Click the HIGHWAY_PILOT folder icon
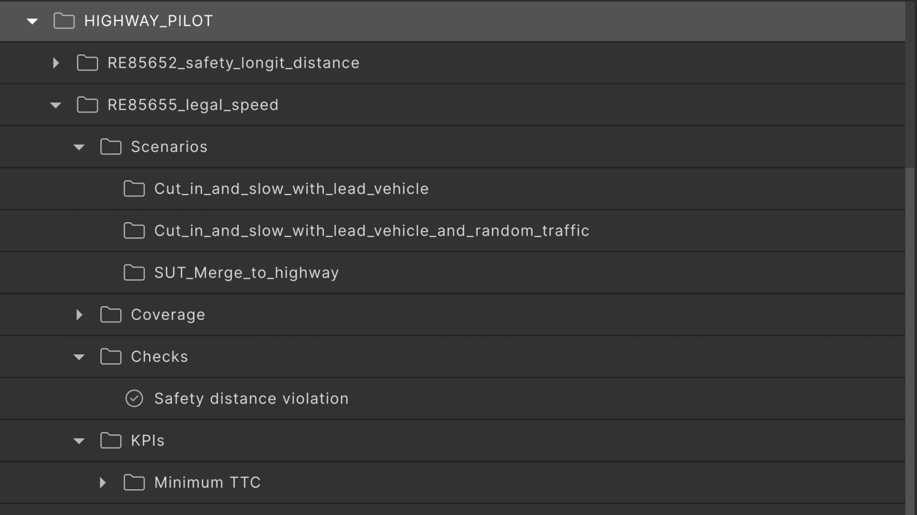The image size is (917, 515). pyautogui.click(x=64, y=21)
